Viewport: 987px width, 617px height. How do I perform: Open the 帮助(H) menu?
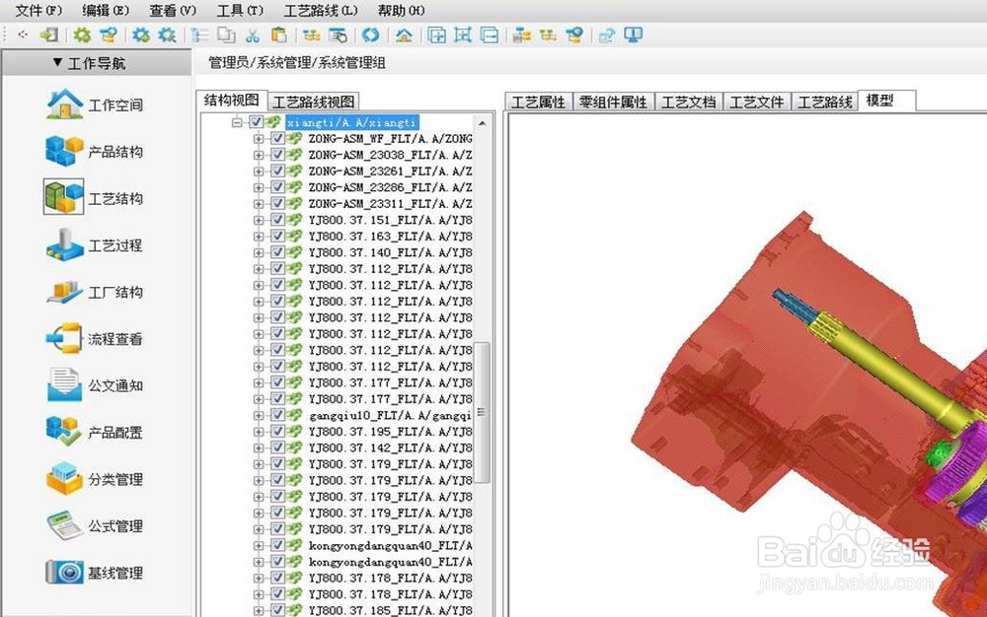pyautogui.click(x=402, y=11)
